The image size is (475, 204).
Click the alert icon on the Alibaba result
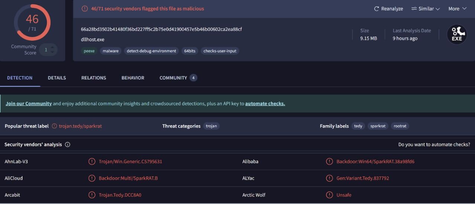coord(329,161)
